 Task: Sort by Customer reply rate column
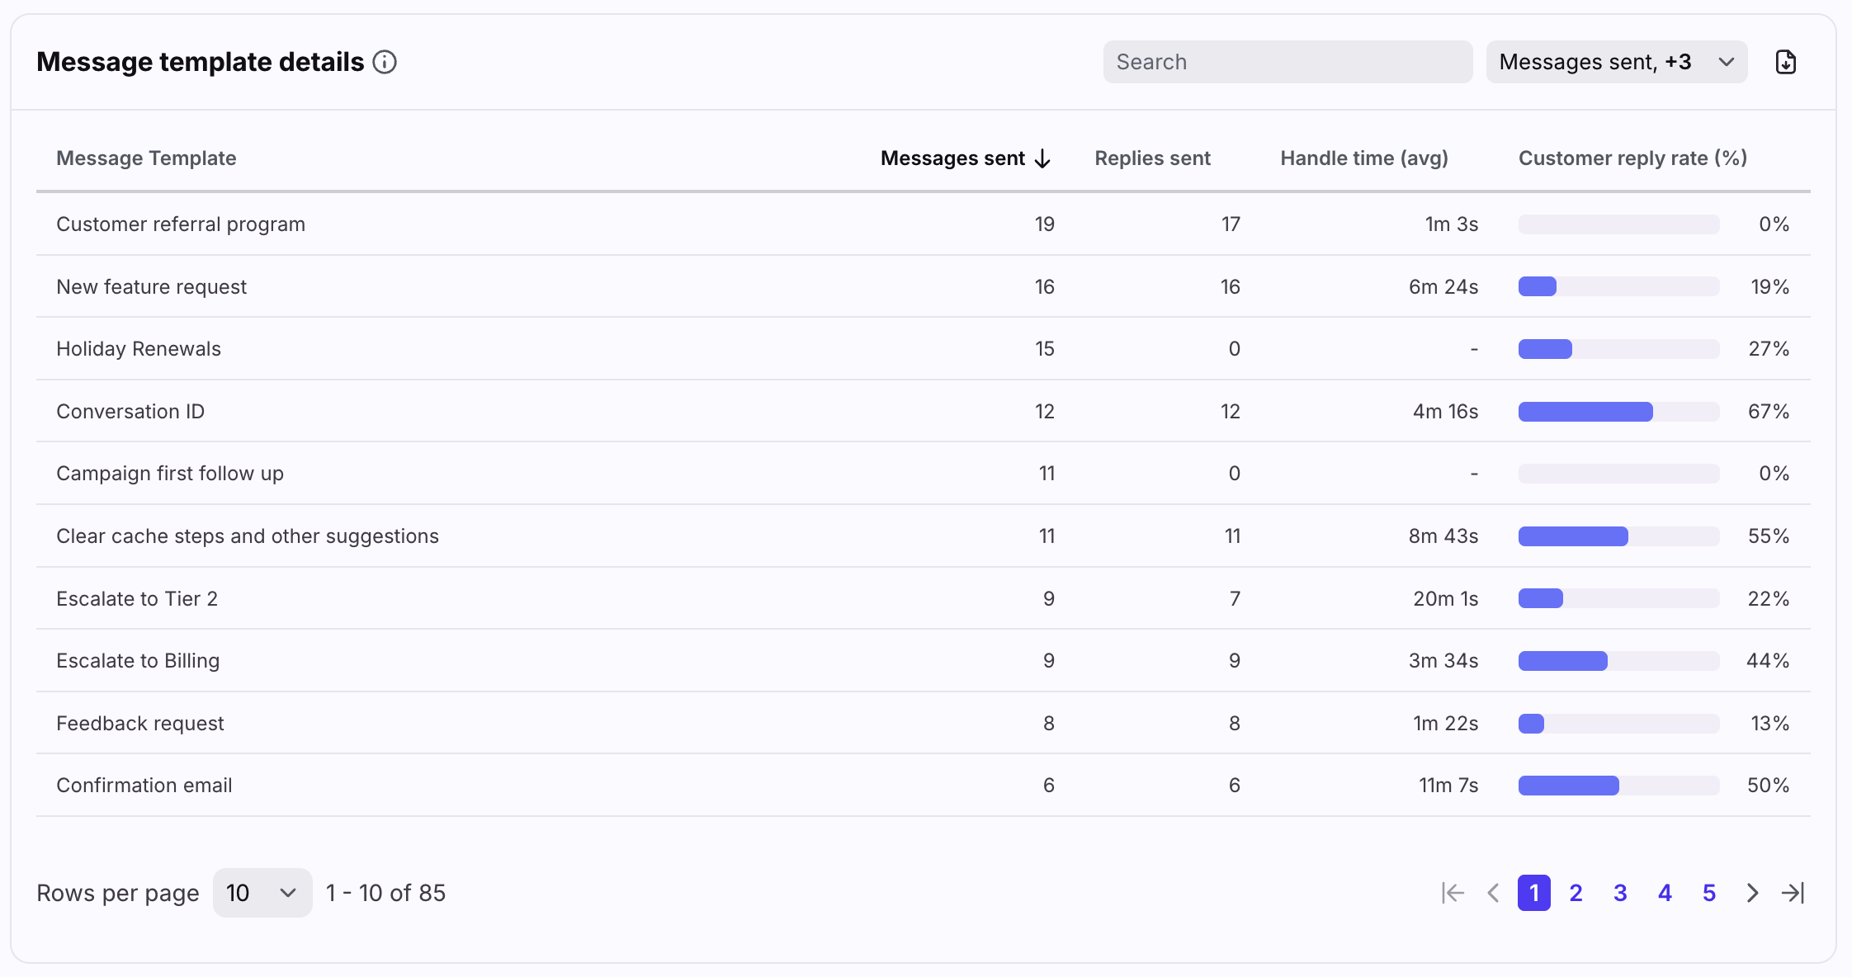(1632, 158)
